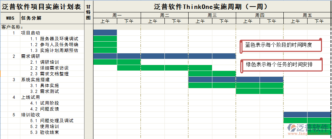
Task: Click the 客户名称： cell
Action: (12, 27)
